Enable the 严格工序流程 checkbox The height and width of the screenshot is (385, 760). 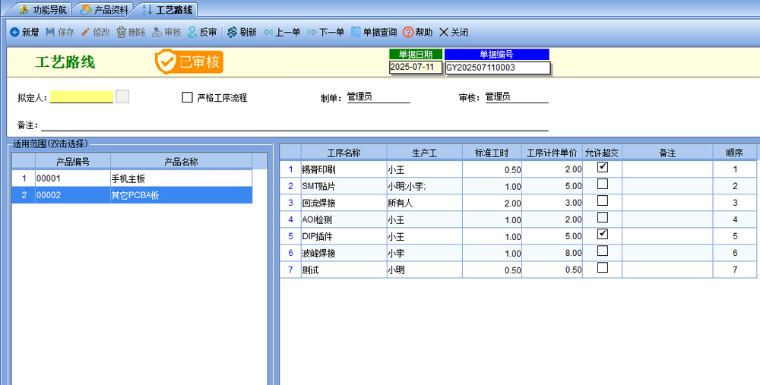click(188, 97)
